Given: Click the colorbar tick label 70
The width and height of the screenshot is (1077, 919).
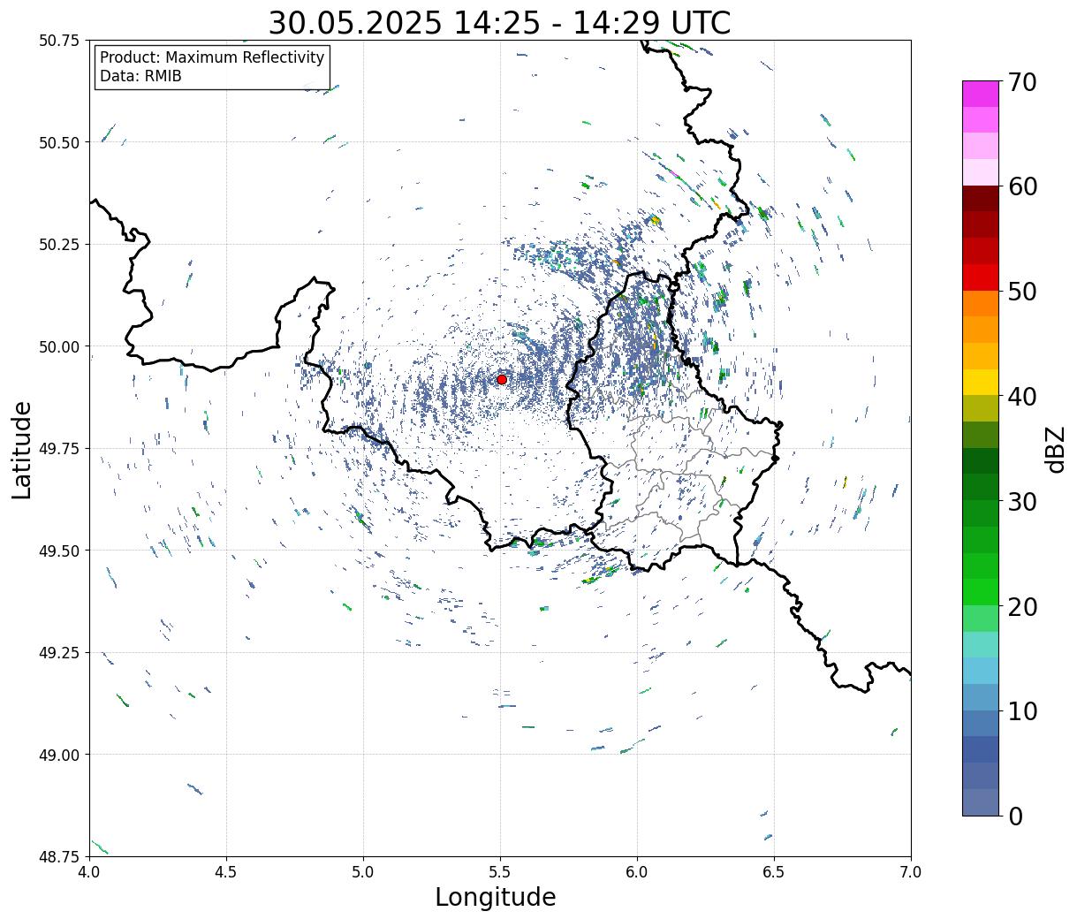Looking at the screenshot, I should [x=1022, y=82].
